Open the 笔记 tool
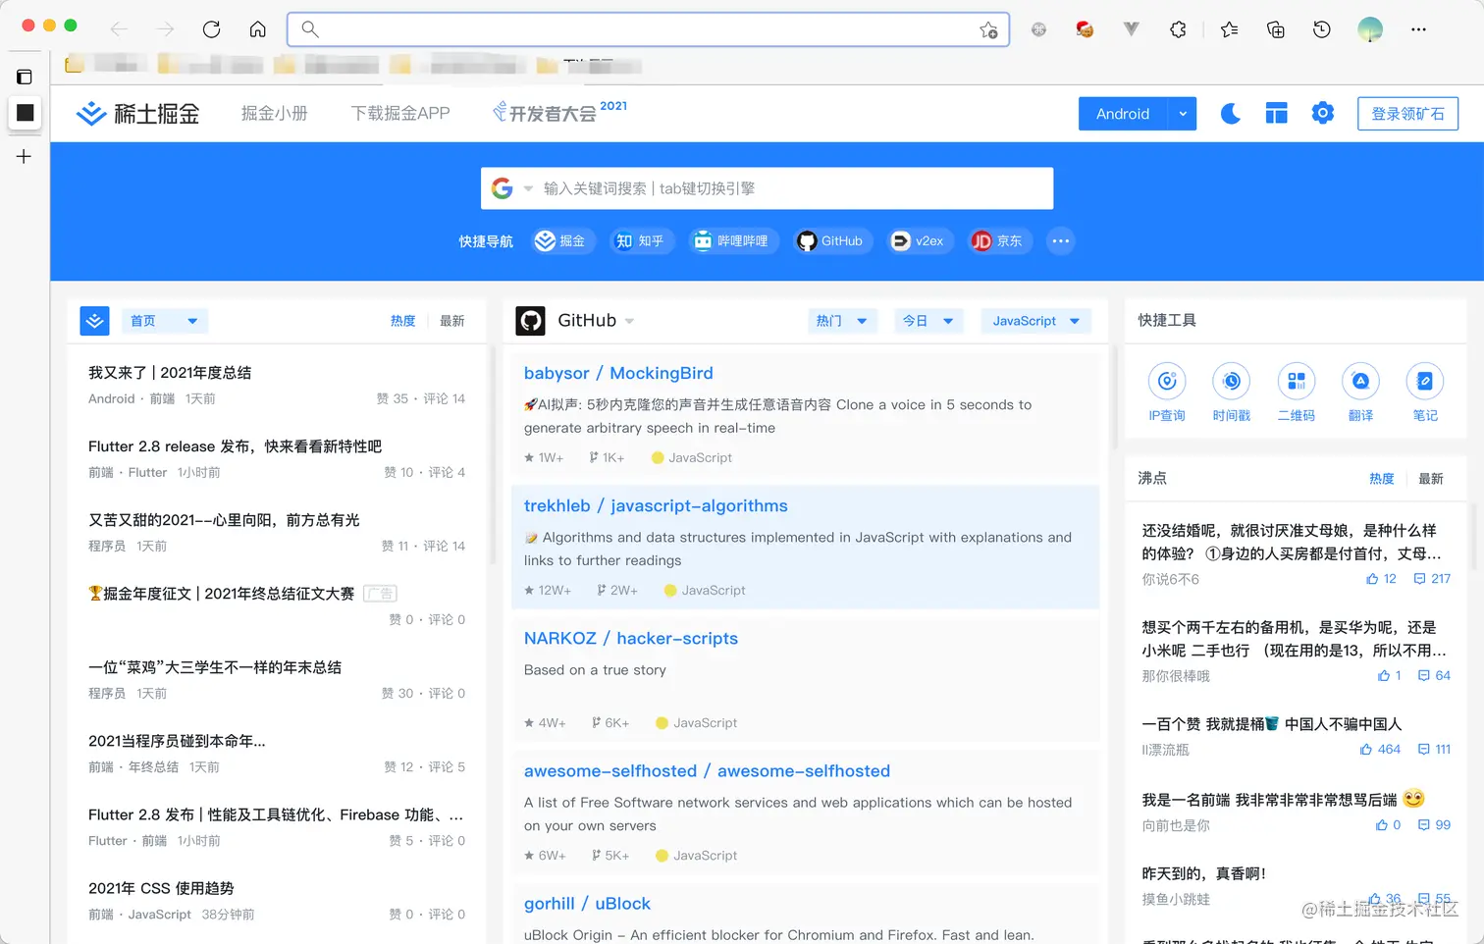This screenshot has height=944, width=1484. pos(1425,393)
